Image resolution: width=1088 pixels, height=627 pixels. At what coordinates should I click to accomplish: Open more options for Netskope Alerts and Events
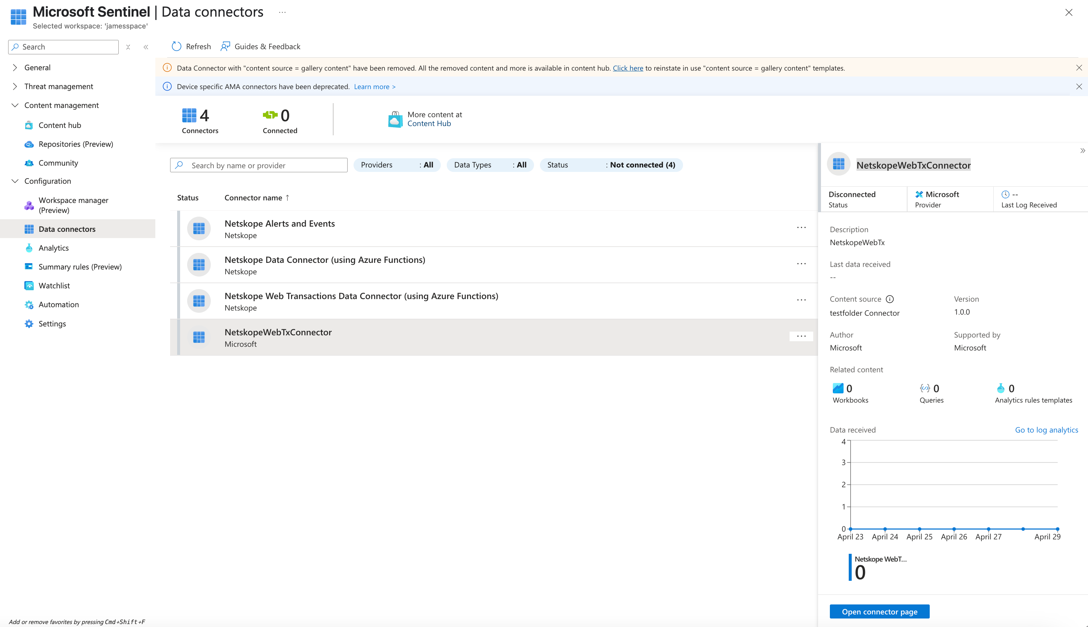point(801,227)
